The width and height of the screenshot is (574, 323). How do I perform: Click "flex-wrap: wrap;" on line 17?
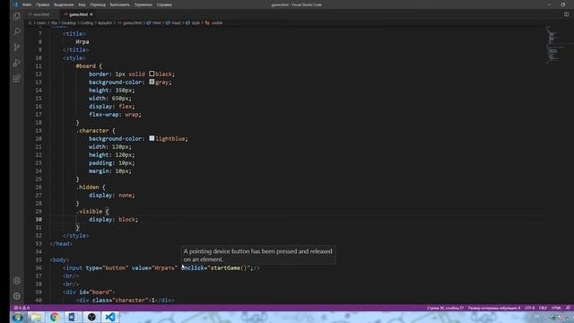pos(115,115)
